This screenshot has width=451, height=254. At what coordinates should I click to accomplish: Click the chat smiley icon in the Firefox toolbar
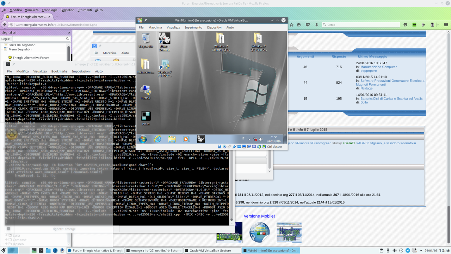click(x=406, y=25)
